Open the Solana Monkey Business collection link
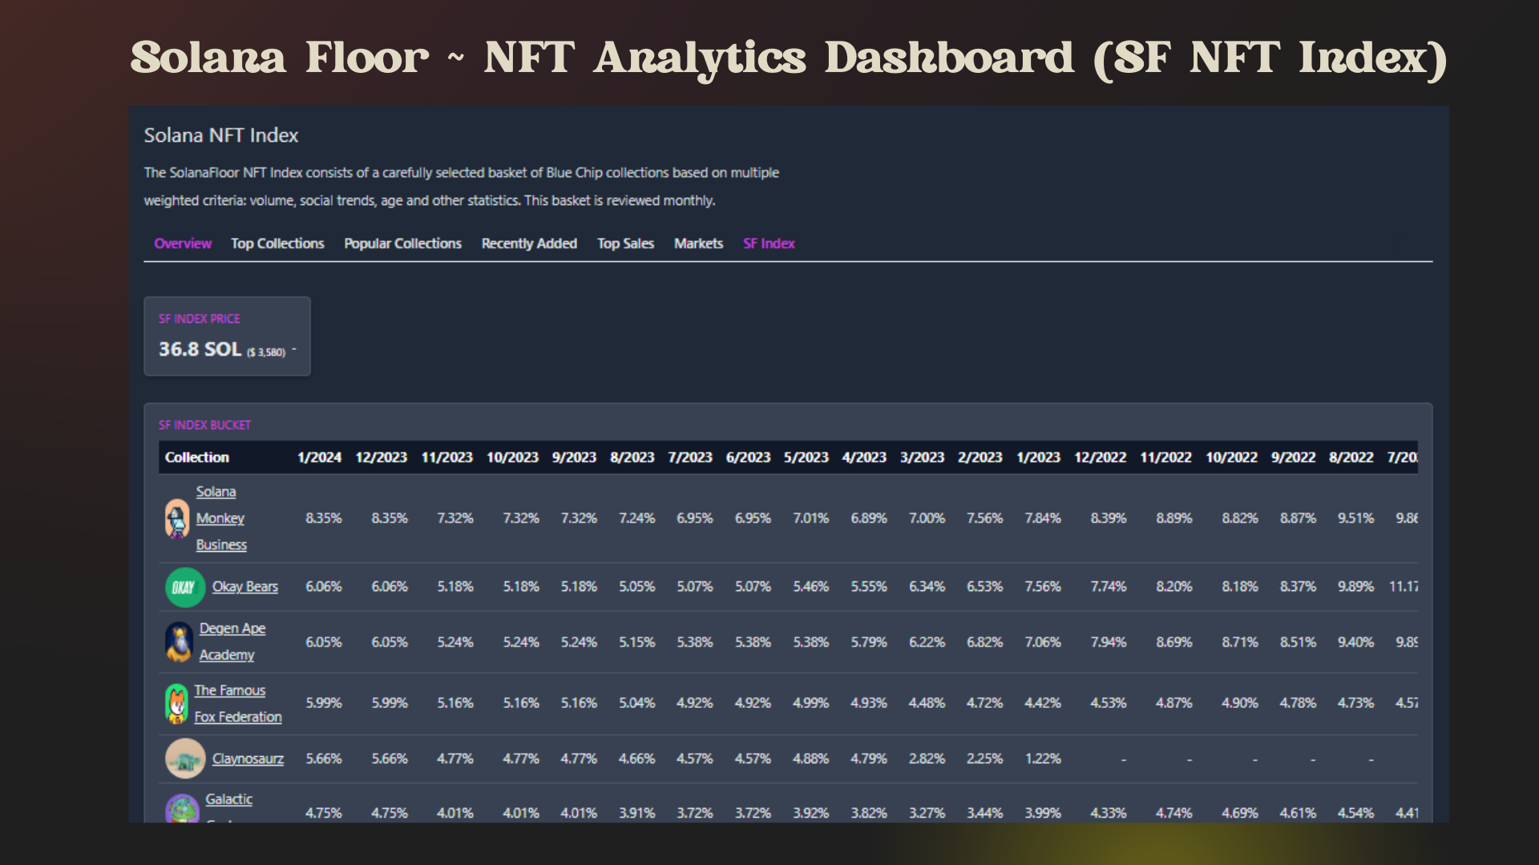The height and width of the screenshot is (865, 1539). [x=220, y=518]
